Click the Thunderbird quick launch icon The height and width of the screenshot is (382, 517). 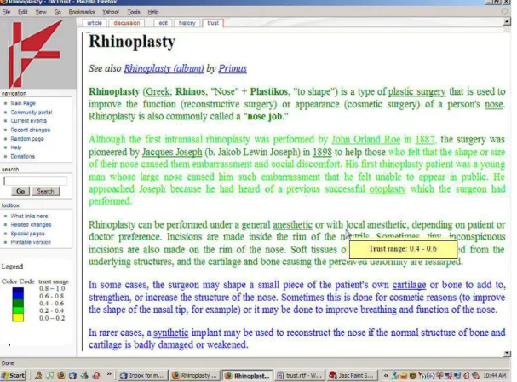click(72, 375)
